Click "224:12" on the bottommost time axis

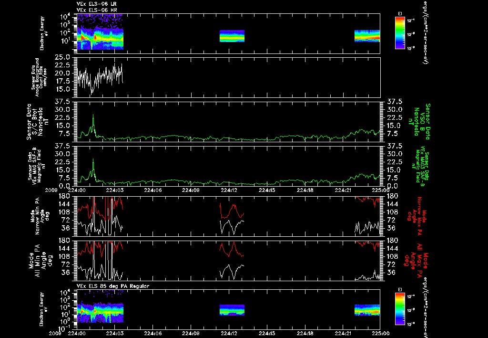(x=229, y=333)
